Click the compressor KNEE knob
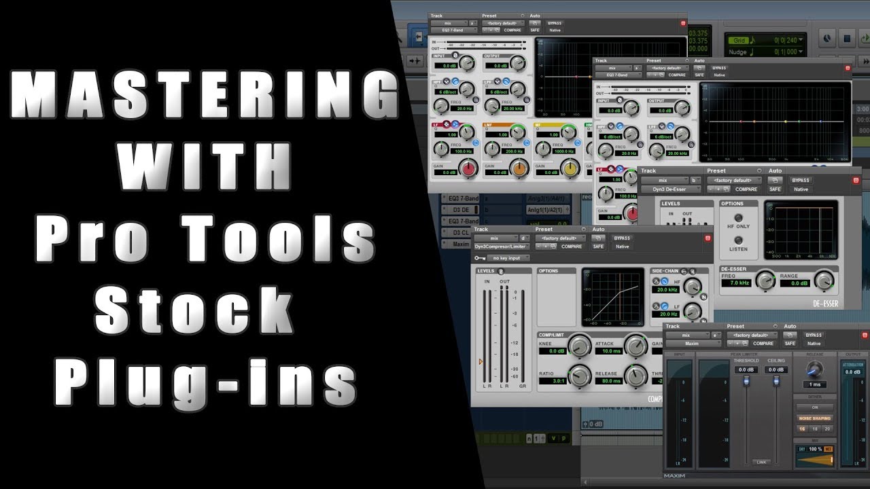The image size is (870, 489). 579,346
